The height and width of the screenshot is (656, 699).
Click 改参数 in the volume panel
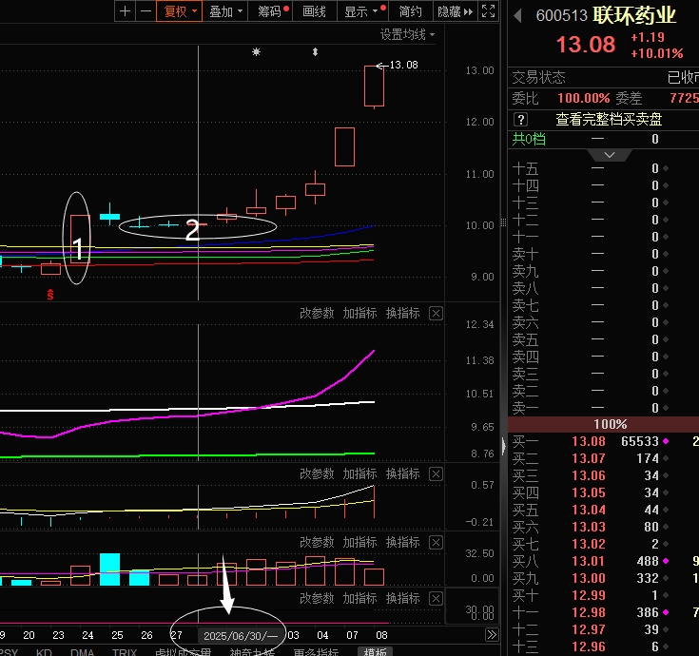(x=317, y=542)
